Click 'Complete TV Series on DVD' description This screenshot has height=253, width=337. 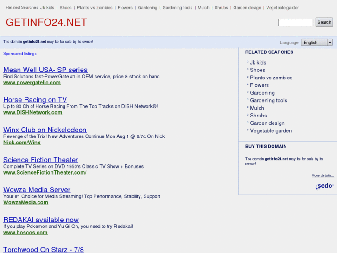pyautogui.click(x=74, y=166)
